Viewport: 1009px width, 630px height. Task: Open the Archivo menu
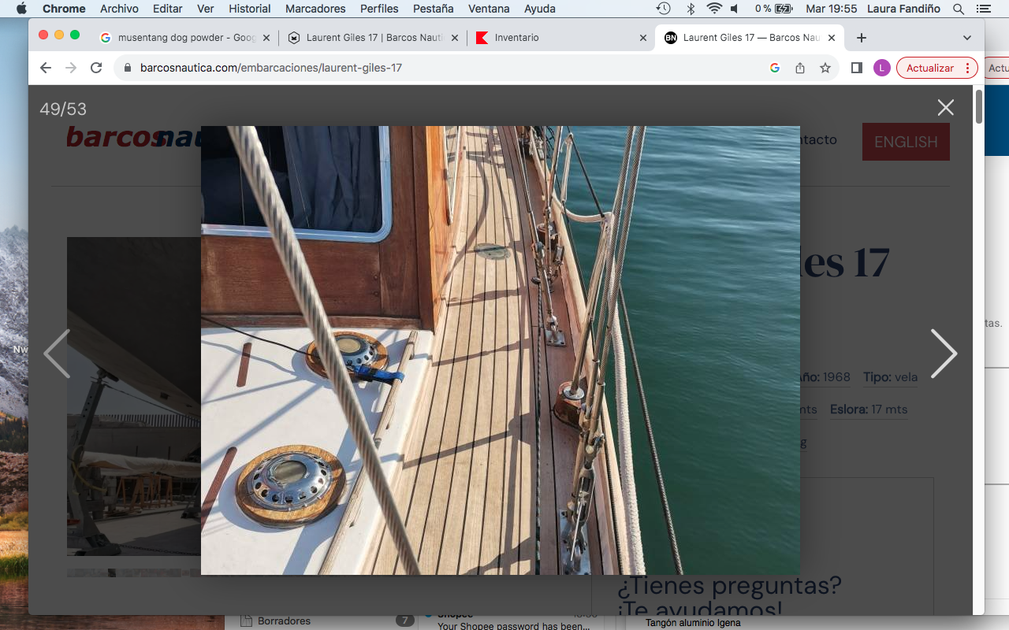click(x=119, y=9)
